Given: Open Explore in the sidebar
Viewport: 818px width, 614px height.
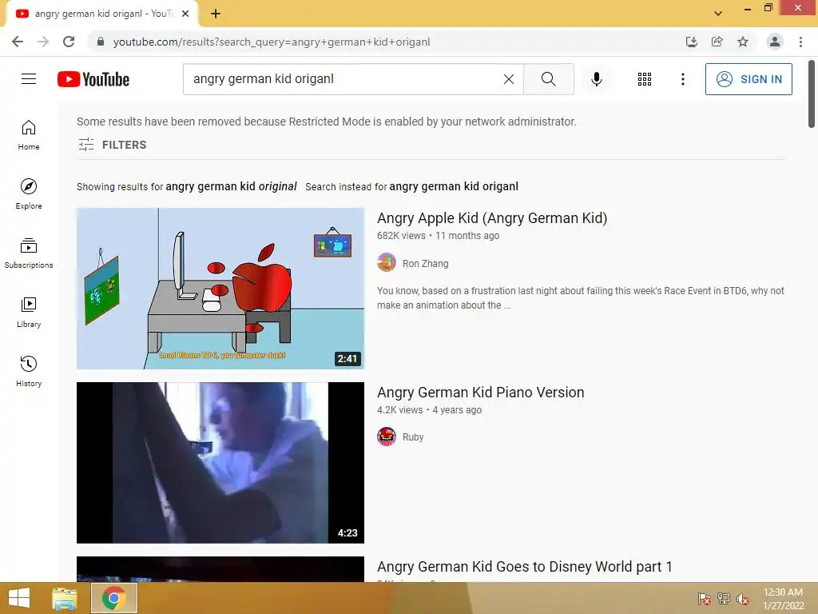Looking at the screenshot, I should [29, 194].
